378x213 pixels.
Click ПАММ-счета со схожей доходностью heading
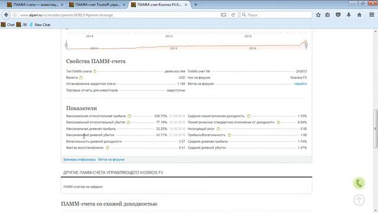(109, 204)
